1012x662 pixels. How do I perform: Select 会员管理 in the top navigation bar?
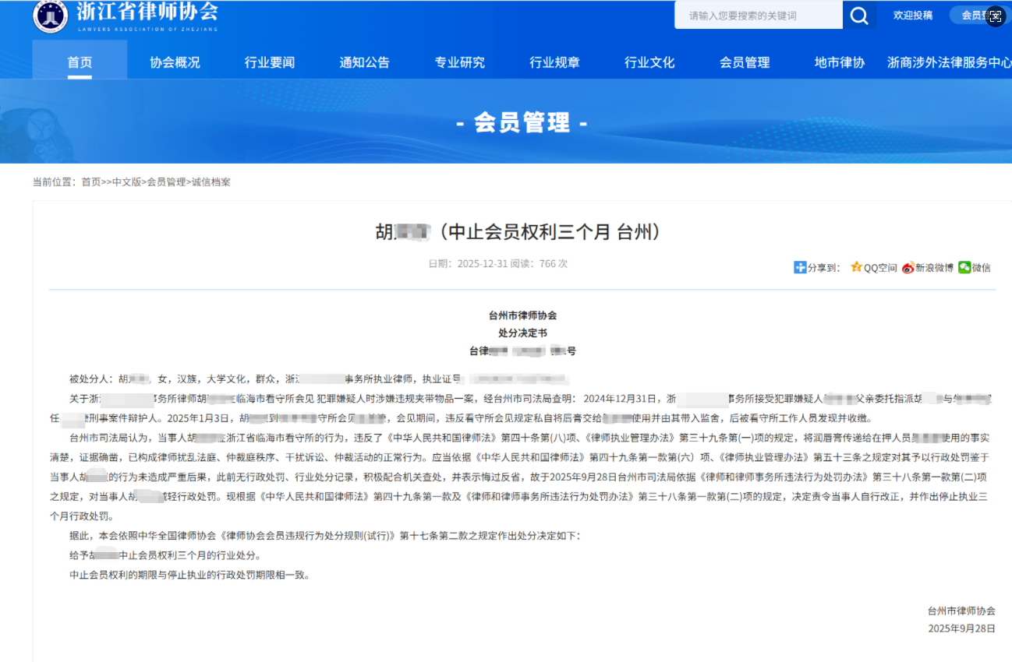(x=745, y=62)
